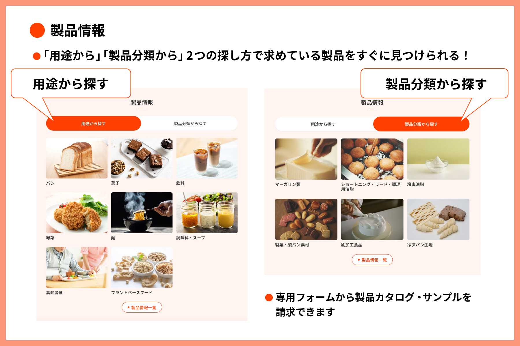
Task: Open the 菓子 brownies thumbnail
Action: point(142,158)
